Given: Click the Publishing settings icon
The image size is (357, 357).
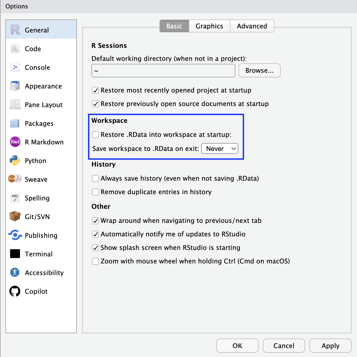Looking at the screenshot, I should point(15,235).
